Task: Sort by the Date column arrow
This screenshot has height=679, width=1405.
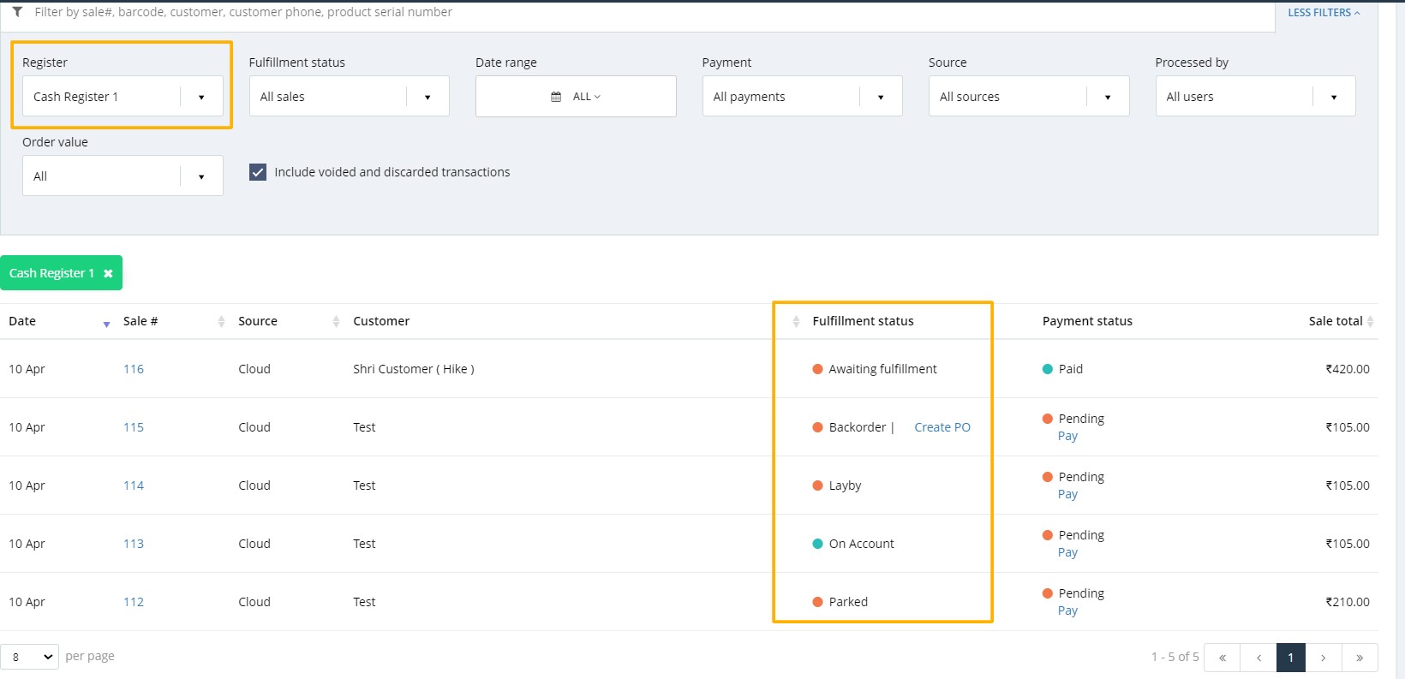Action: [x=106, y=323]
